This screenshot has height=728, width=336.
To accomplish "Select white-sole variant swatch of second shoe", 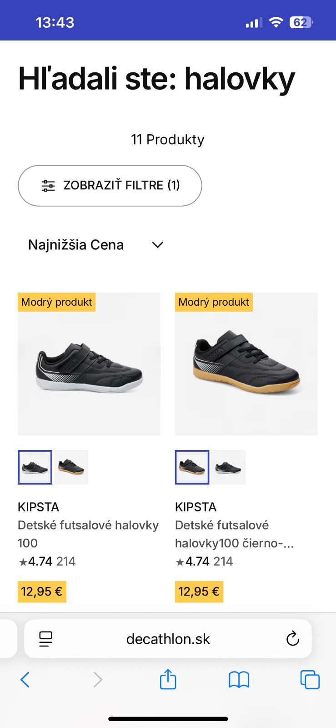I will coord(228,467).
